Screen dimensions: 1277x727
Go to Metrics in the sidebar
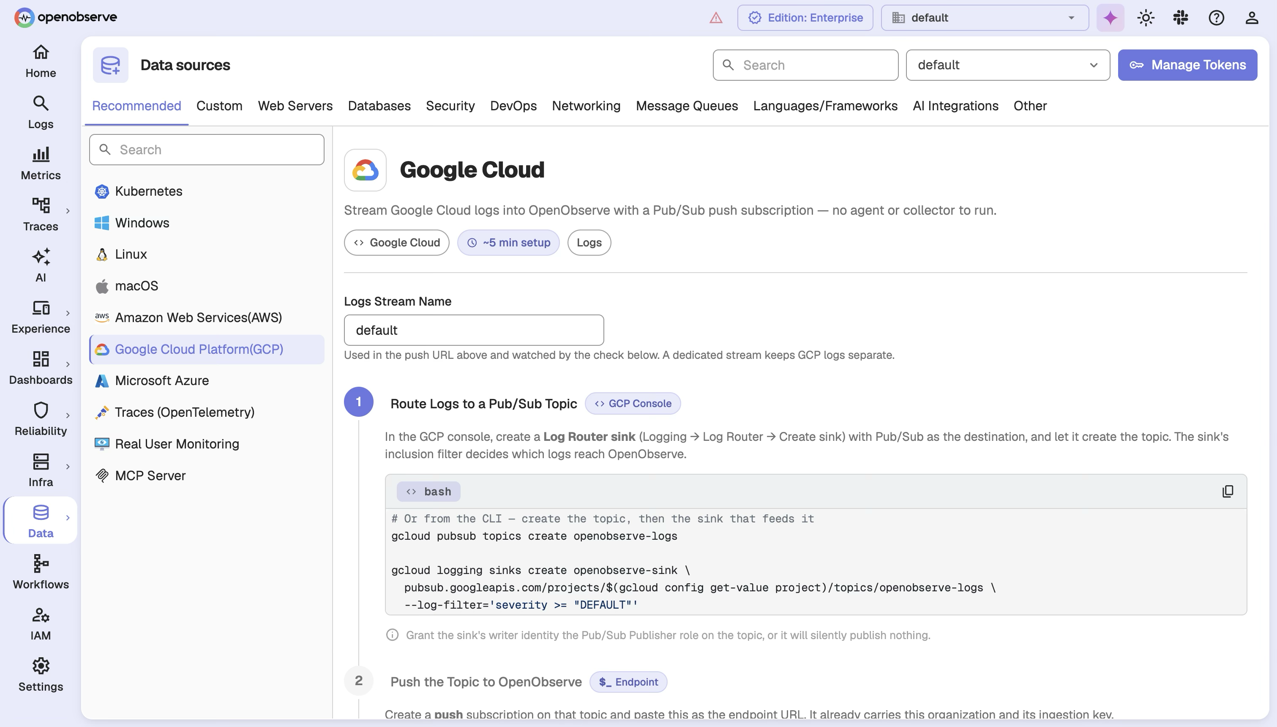(x=41, y=164)
